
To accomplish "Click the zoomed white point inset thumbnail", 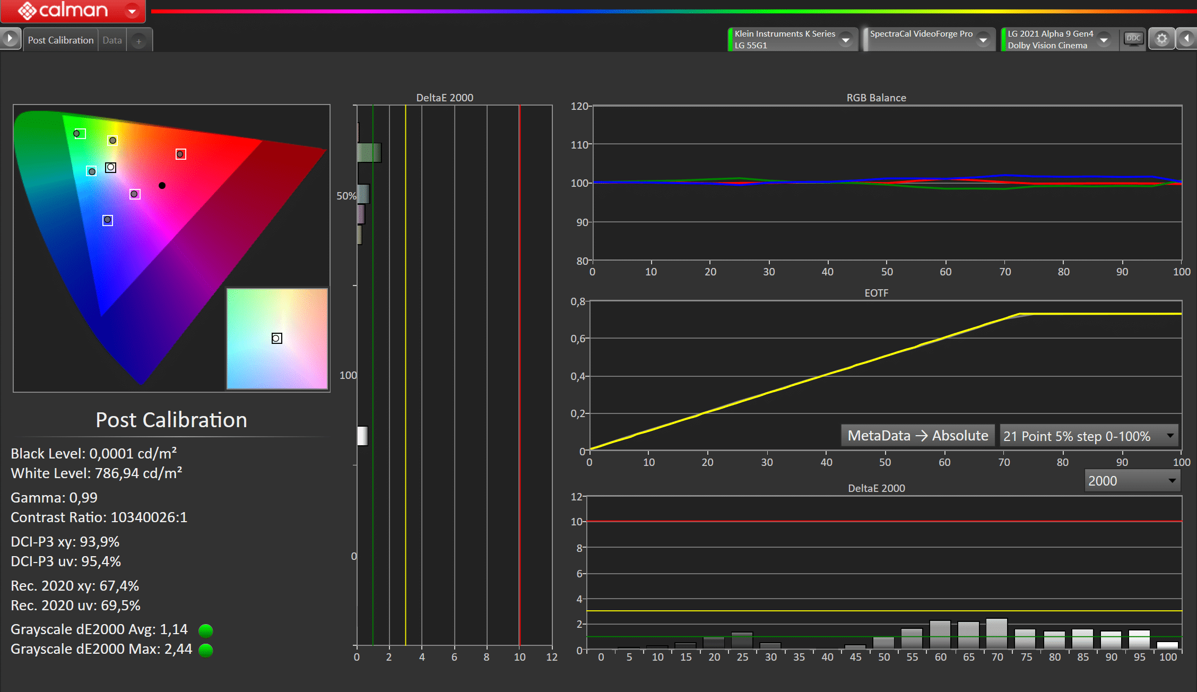I will tap(277, 339).
